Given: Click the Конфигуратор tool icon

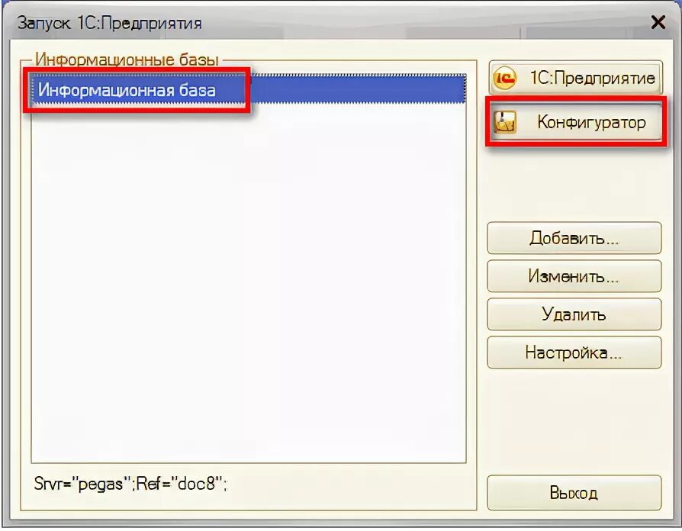Looking at the screenshot, I should pos(505,122).
